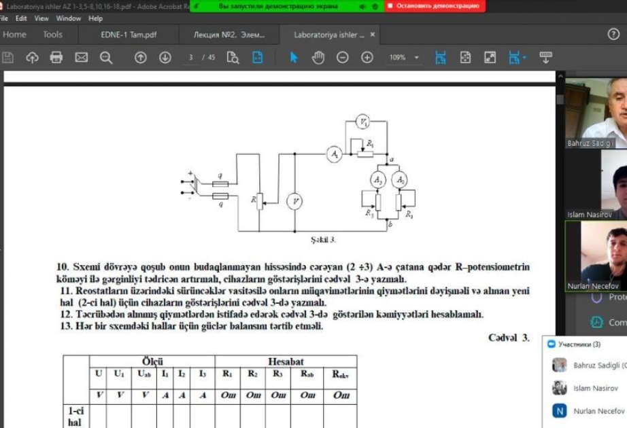Click the current page number field
The width and height of the screenshot is (627, 428).
tap(190, 58)
